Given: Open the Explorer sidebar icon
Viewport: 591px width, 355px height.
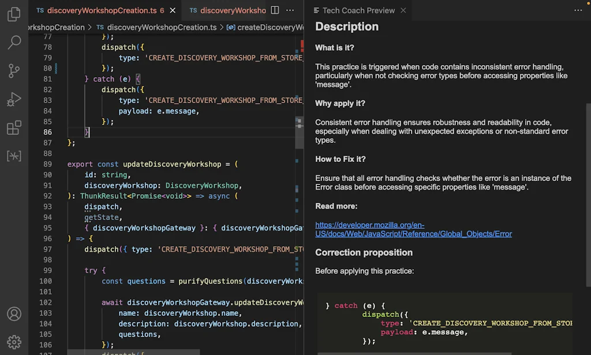Looking at the screenshot, I should click(x=14, y=14).
